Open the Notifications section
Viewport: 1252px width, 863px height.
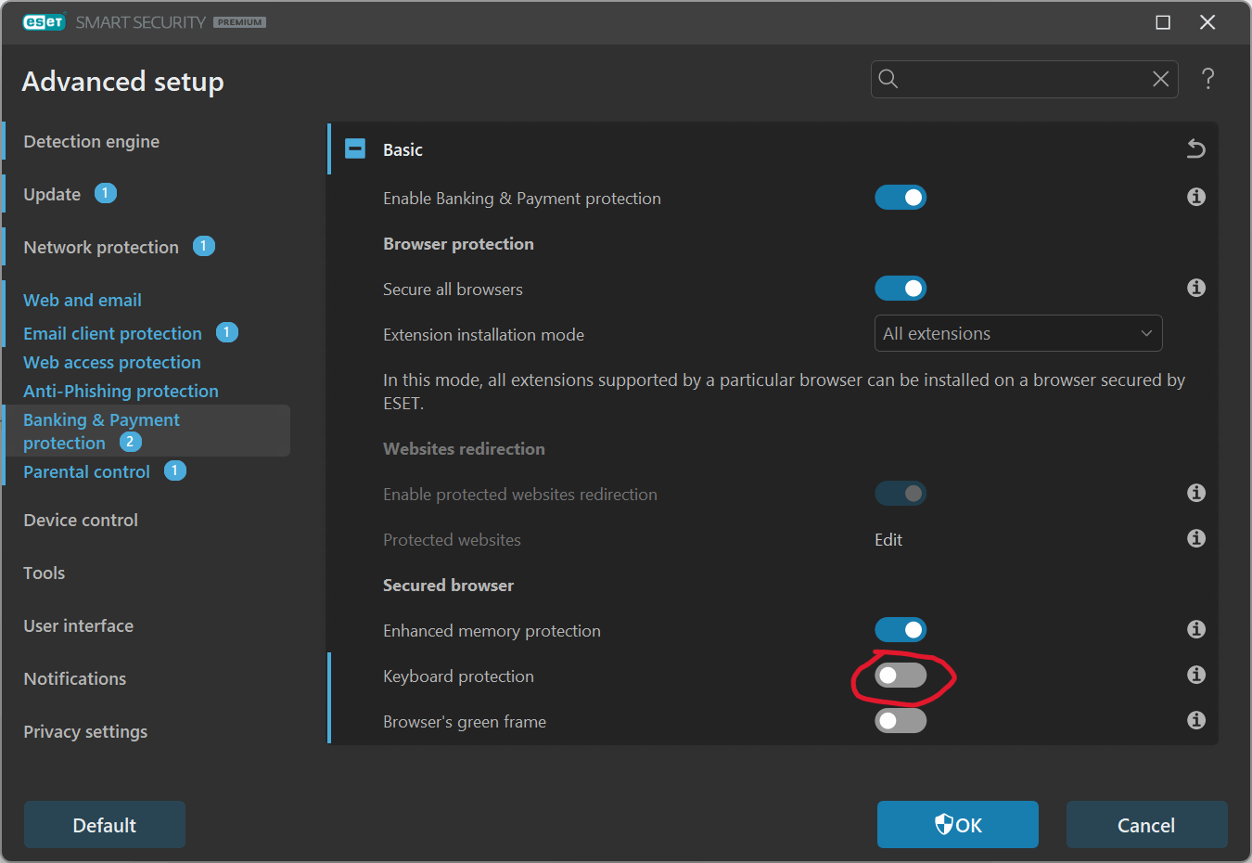pos(74,678)
